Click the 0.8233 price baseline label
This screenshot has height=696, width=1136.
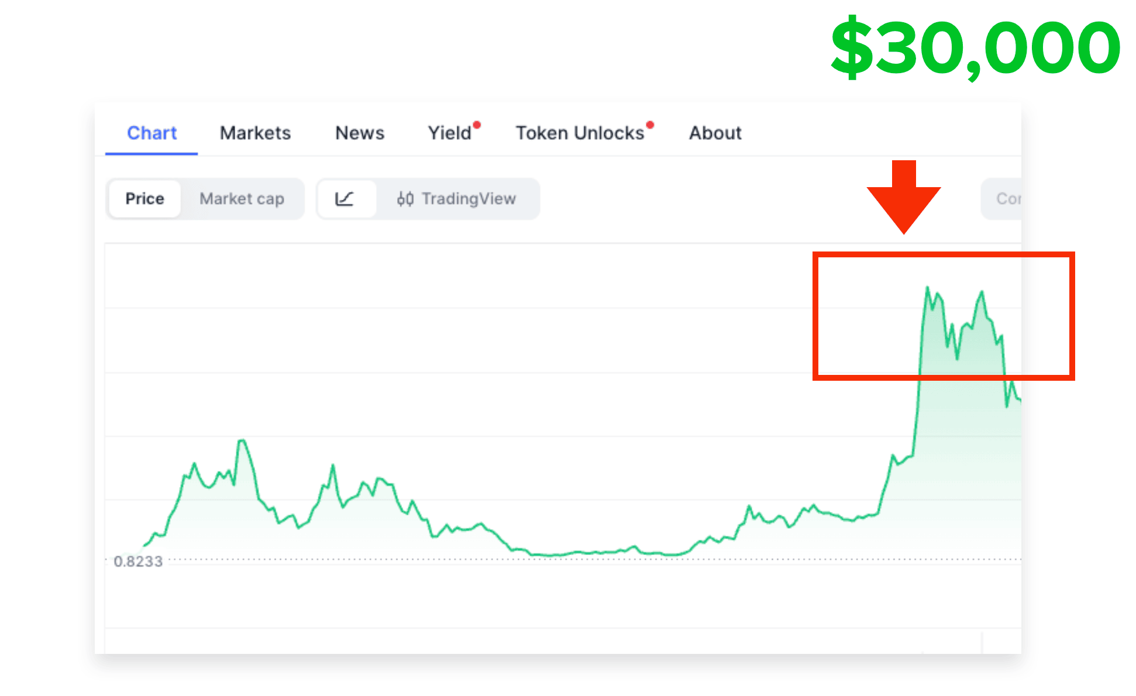(x=138, y=561)
